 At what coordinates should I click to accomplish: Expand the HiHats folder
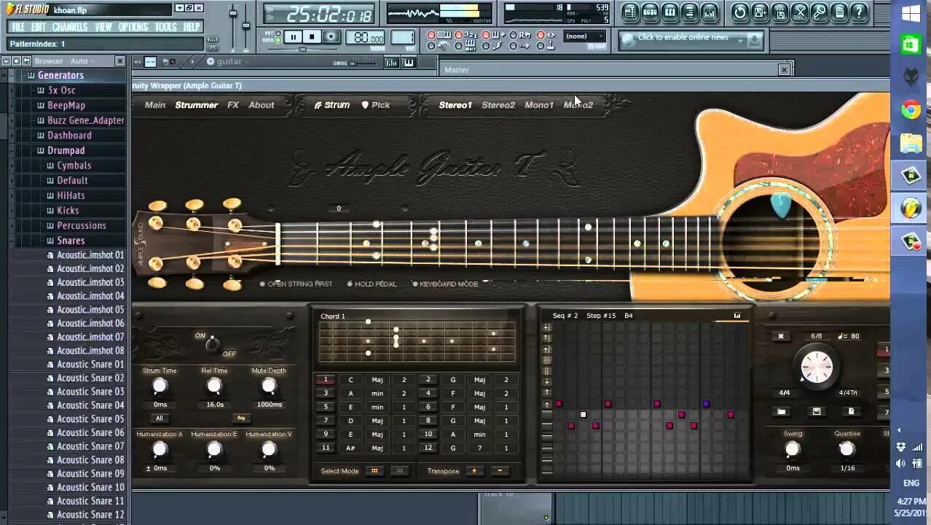click(x=71, y=195)
